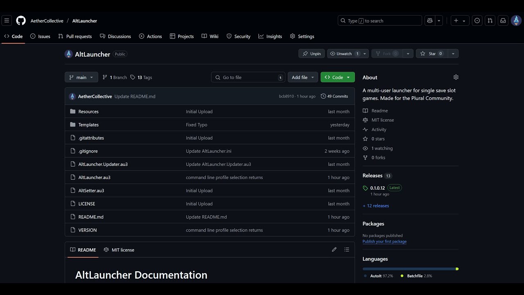Open the notifications inbox icon

pyautogui.click(x=503, y=20)
